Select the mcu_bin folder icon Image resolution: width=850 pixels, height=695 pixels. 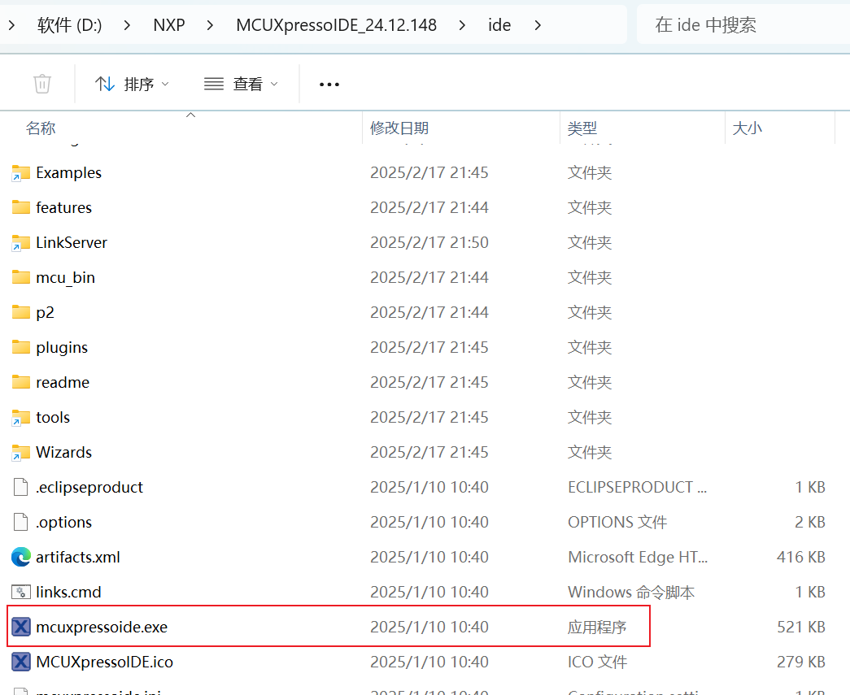tap(20, 277)
